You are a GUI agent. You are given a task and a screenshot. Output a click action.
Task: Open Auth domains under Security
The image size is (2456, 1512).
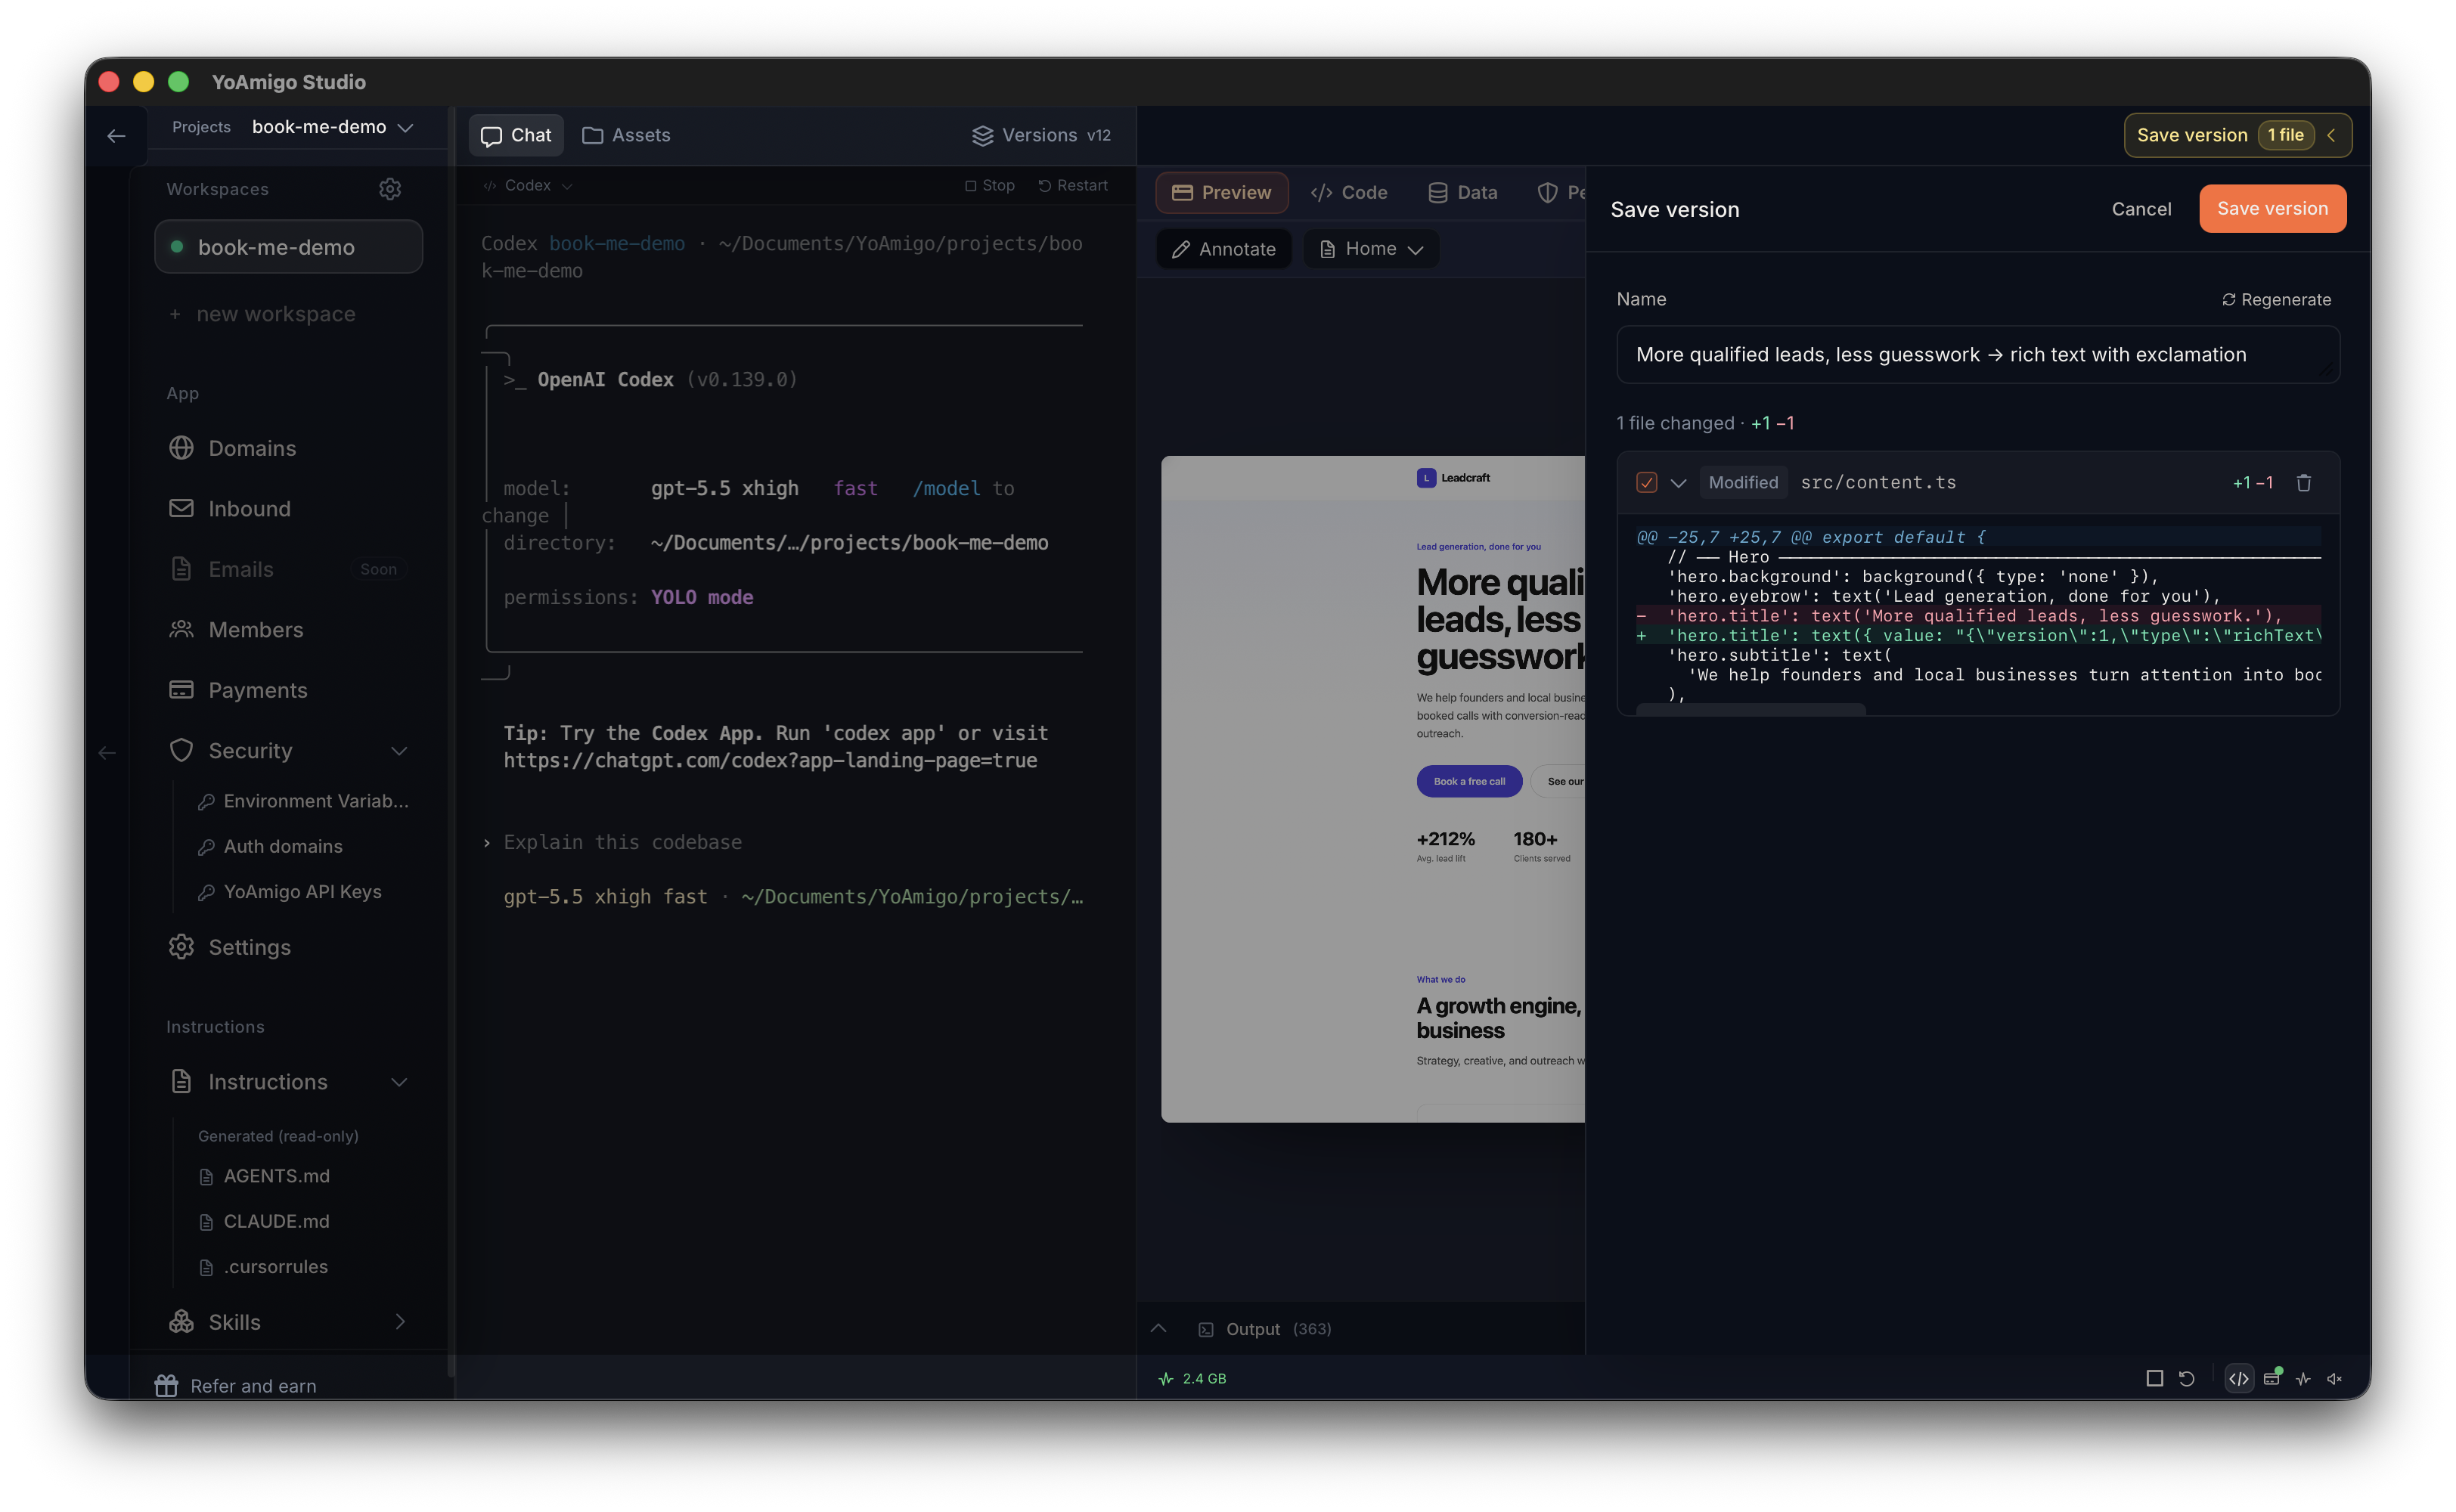point(271,846)
